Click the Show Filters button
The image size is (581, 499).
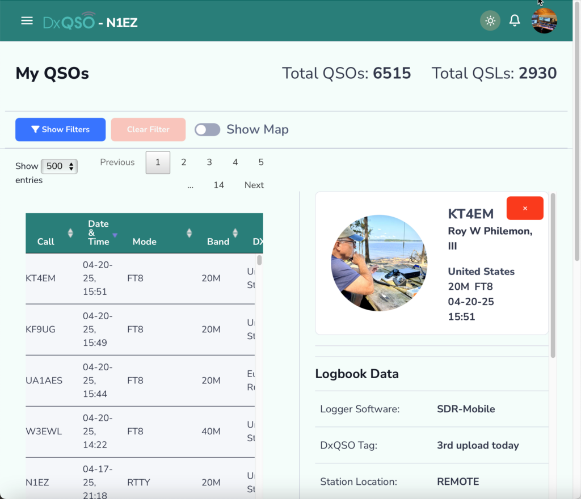coord(60,129)
